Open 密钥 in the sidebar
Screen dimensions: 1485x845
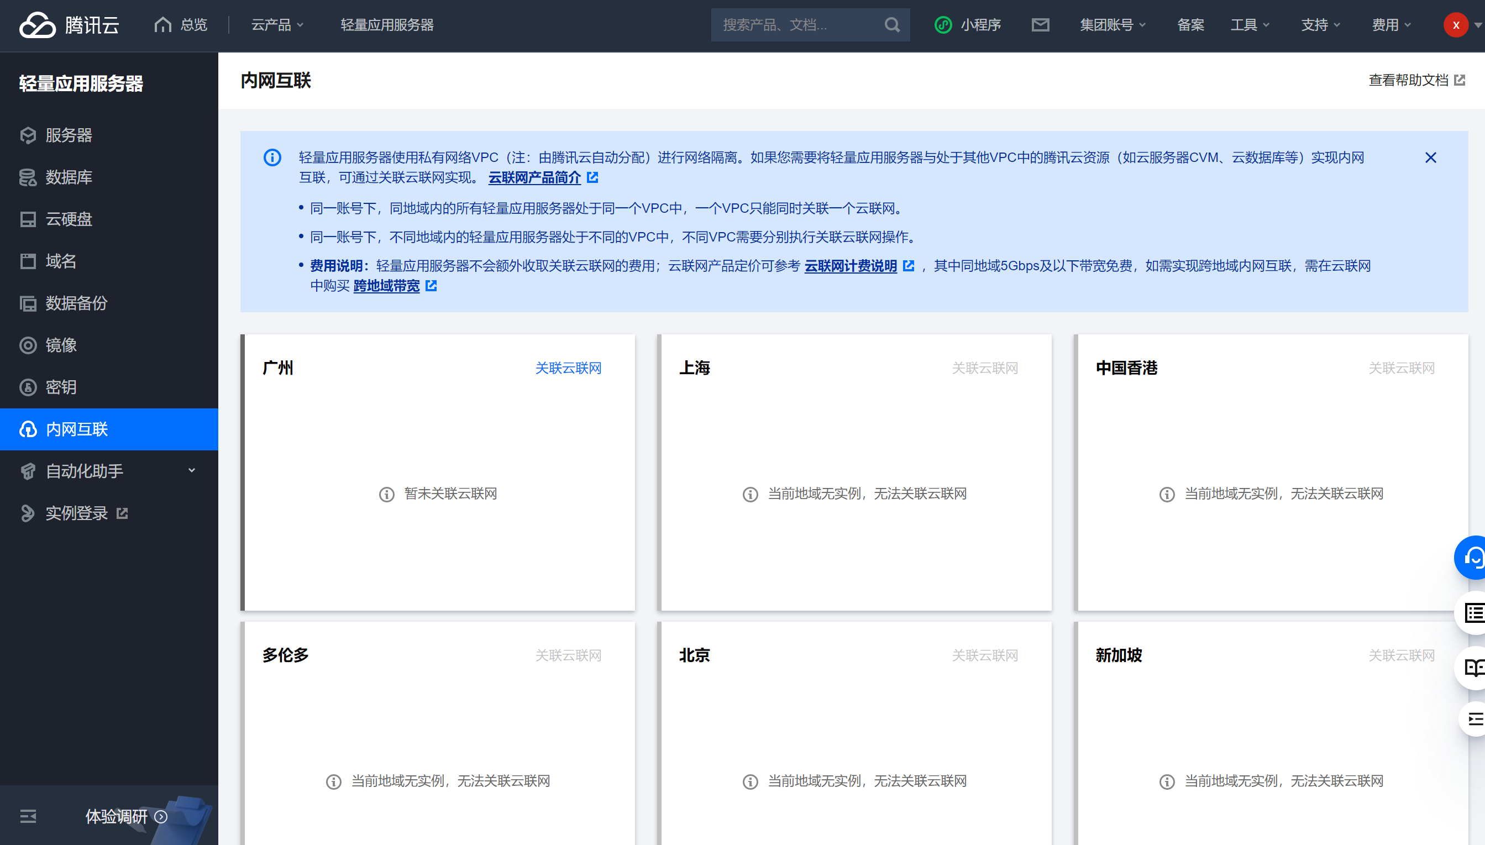[x=109, y=387]
